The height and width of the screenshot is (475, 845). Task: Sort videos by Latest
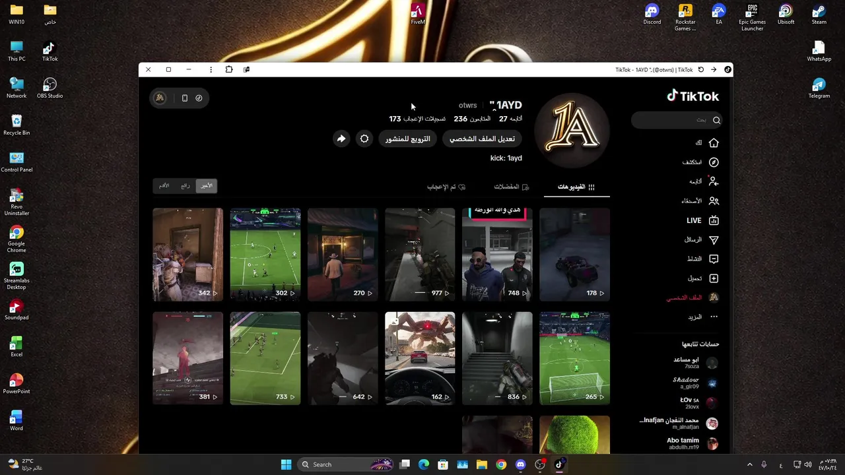207,186
